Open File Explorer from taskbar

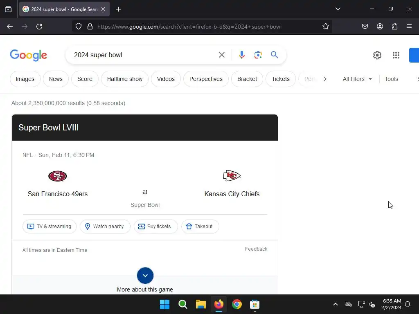click(200, 304)
